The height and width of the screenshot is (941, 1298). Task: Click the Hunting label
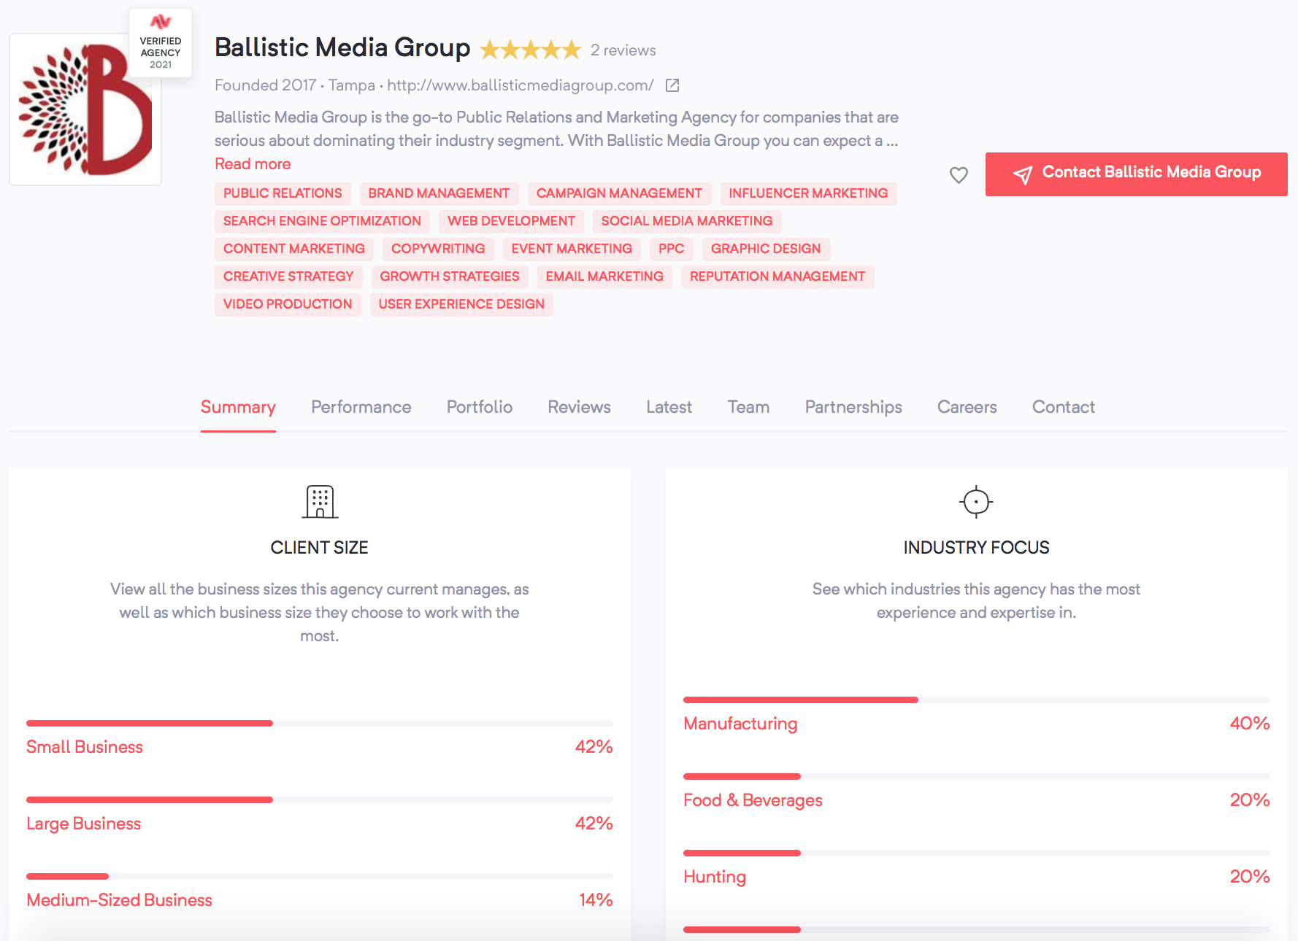[x=715, y=877]
